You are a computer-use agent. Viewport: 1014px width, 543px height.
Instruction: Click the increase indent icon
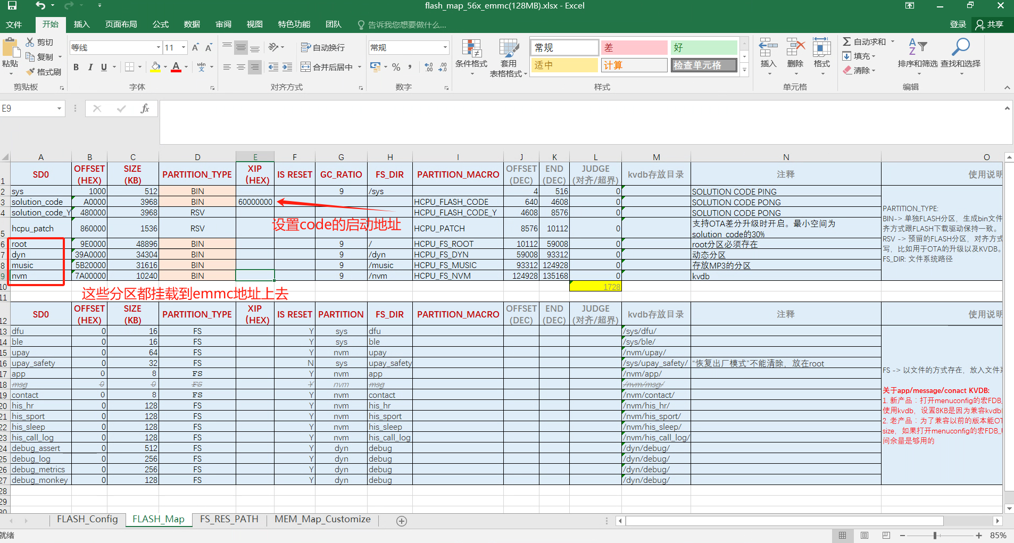coord(287,67)
